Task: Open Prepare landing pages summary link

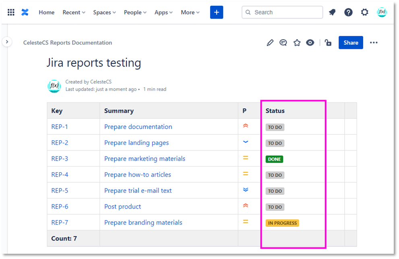Action: tap(136, 143)
